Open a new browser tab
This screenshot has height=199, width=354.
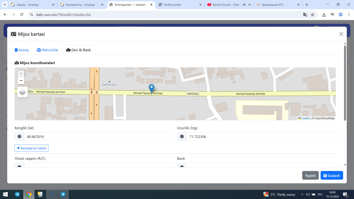point(306,5)
